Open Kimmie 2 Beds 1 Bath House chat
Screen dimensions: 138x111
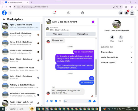tap(21, 69)
